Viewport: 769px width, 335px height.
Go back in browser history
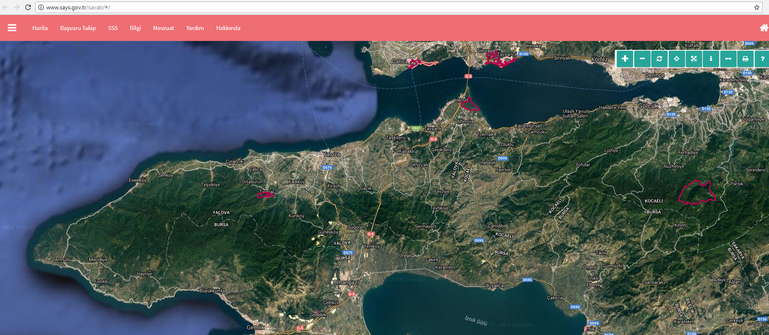click(5, 7)
